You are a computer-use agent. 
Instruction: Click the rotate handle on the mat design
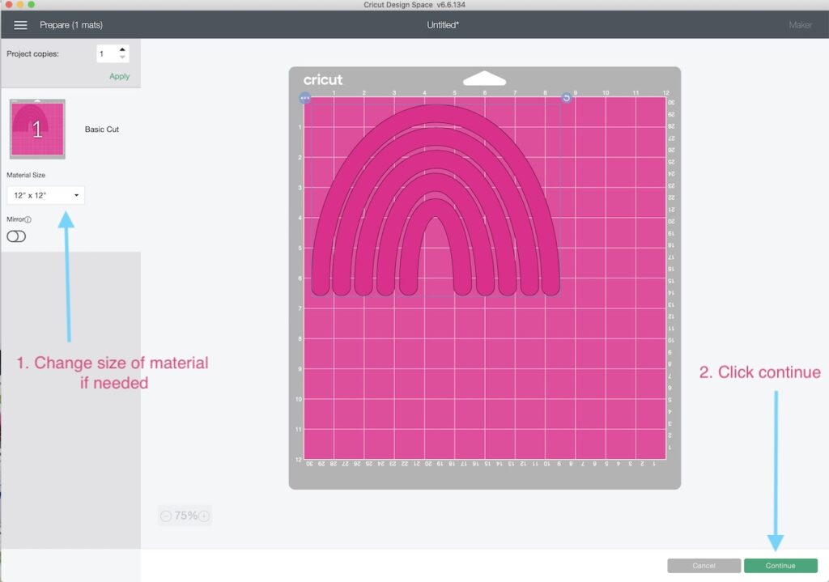click(x=566, y=98)
